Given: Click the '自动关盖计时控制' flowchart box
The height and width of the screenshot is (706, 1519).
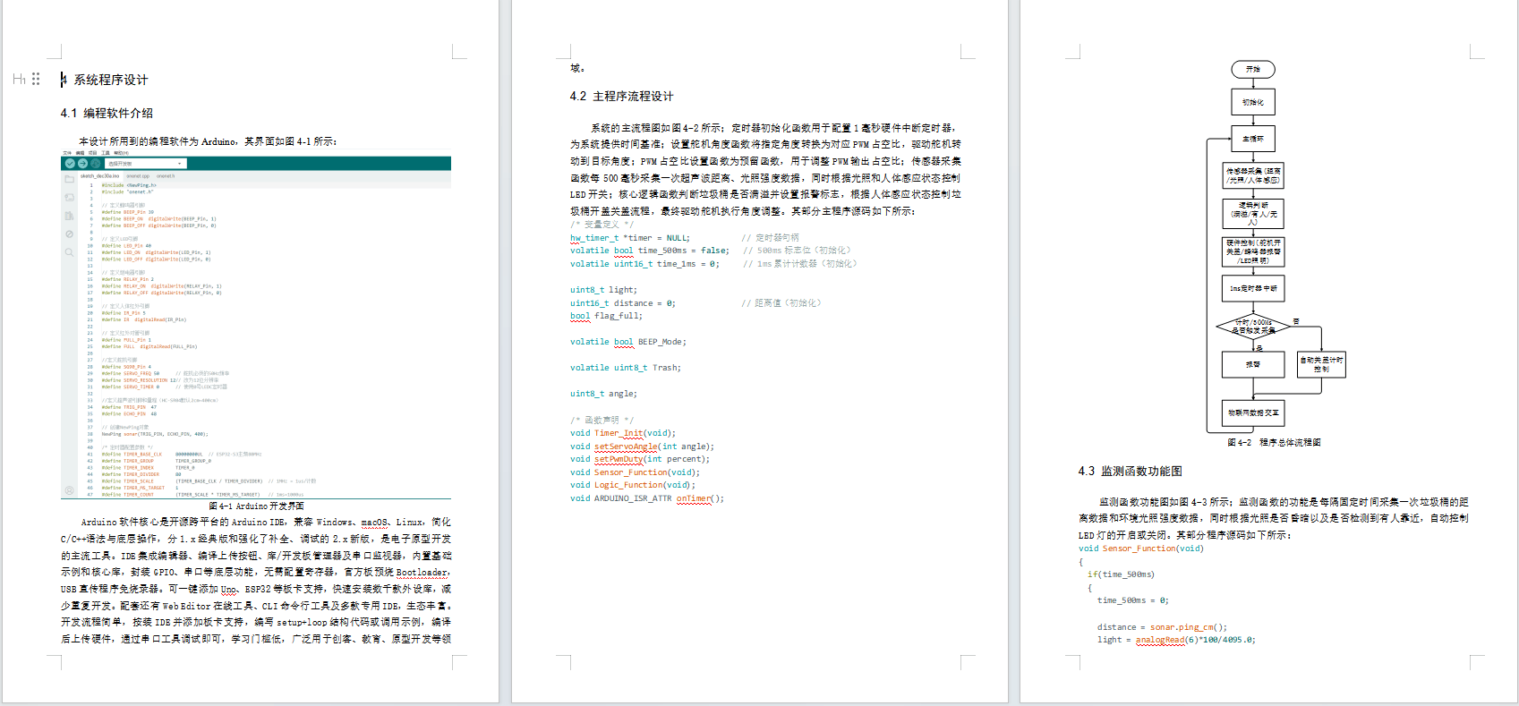Looking at the screenshot, I should (1321, 364).
